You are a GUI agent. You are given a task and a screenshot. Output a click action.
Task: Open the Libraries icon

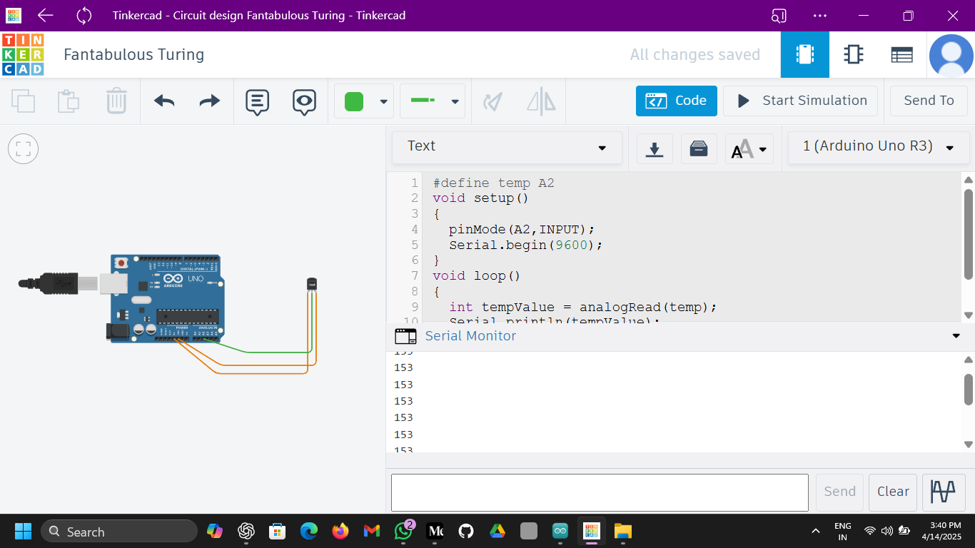pyautogui.click(x=699, y=148)
